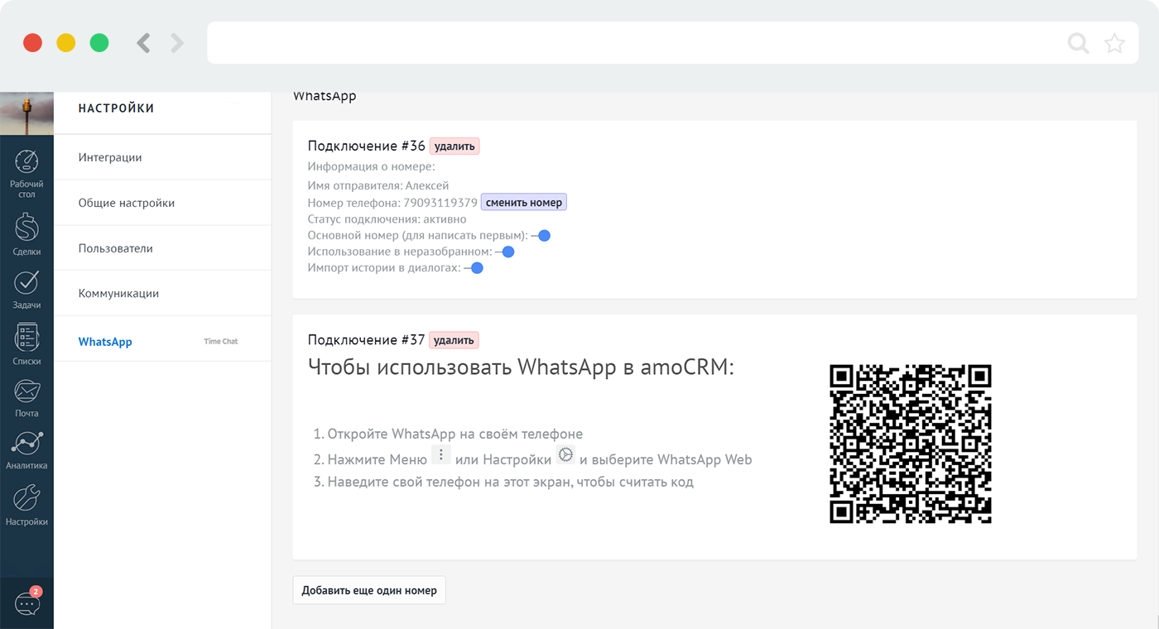The image size is (1159, 629).
Task: Click the account avatar image
Action: pos(26,113)
